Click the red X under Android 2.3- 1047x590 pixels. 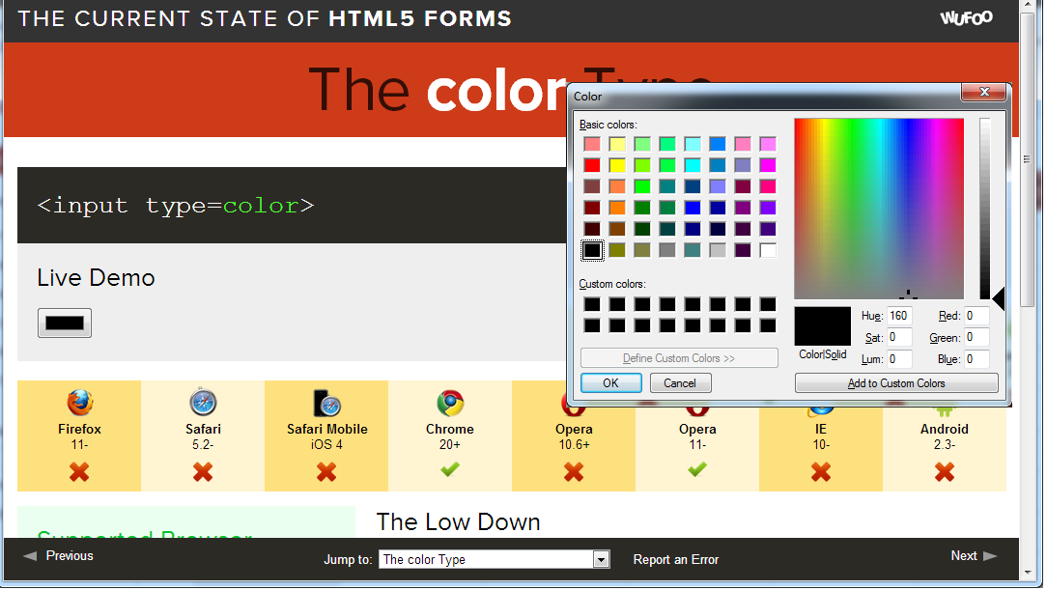tap(945, 472)
